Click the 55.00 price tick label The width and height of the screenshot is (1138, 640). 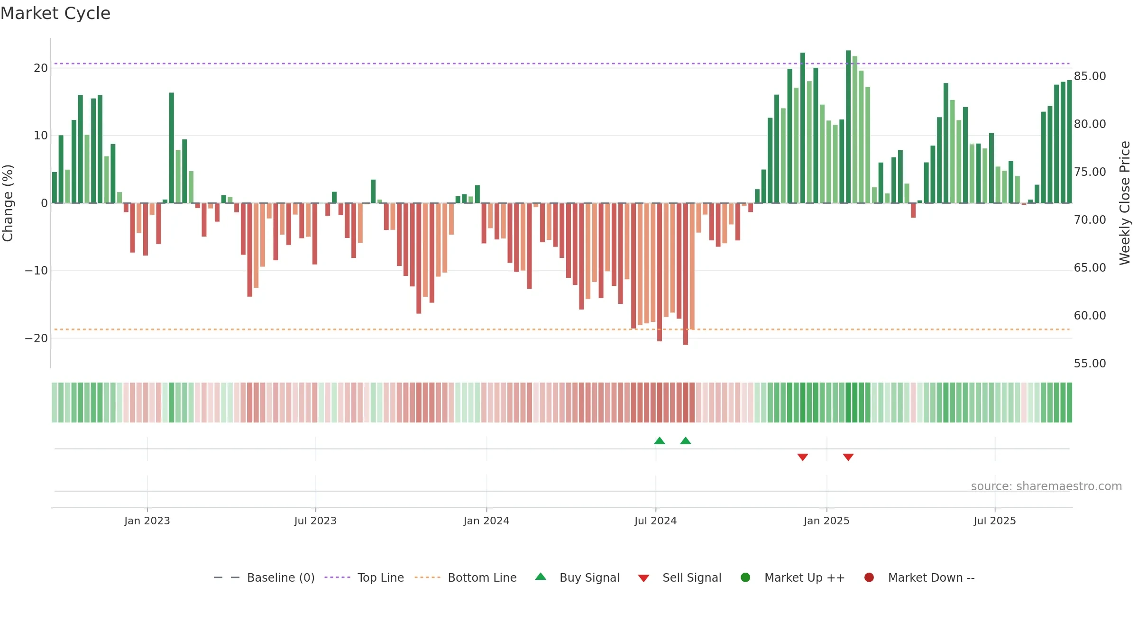1090,363
